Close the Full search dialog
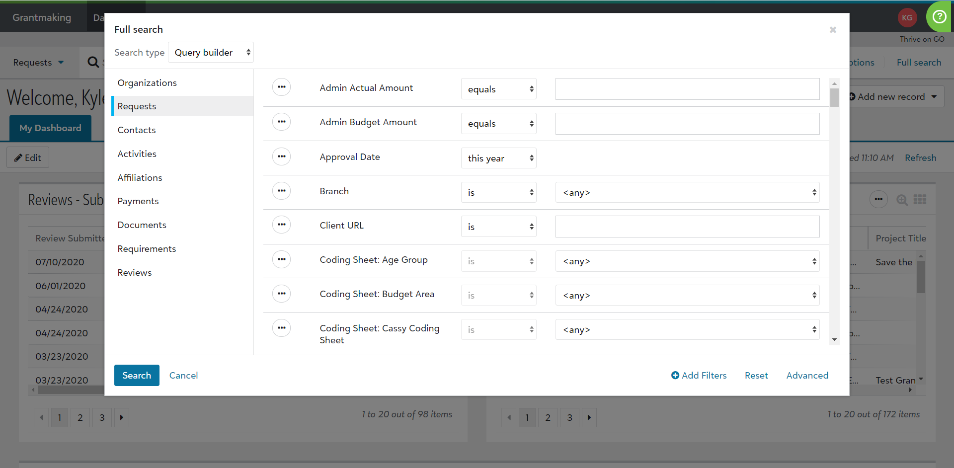 (833, 30)
